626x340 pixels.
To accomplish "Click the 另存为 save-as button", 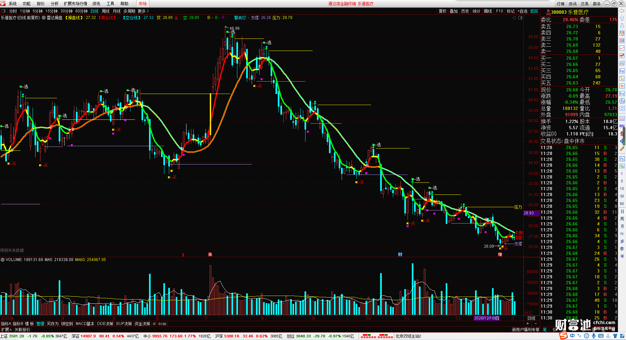I will tap(53, 324).
